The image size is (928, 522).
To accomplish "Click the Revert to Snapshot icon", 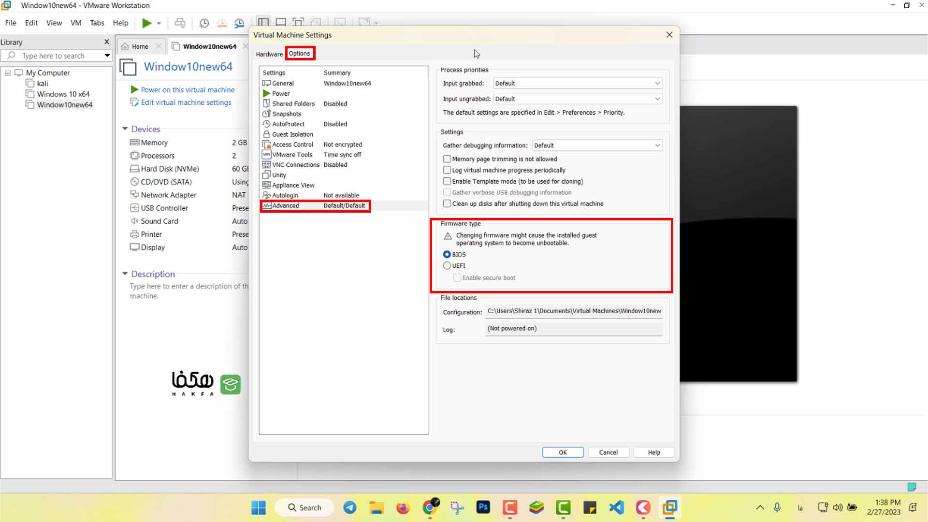I will pyautogui.click(x=222, y=23).
